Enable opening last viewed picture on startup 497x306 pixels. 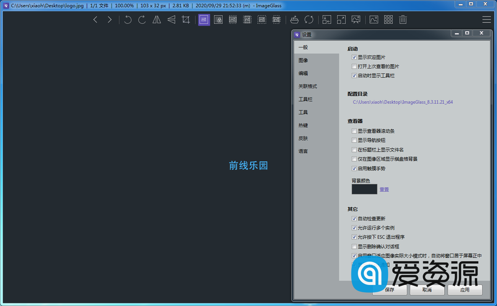354,66
